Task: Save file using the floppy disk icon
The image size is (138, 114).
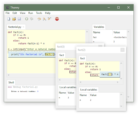Action: coord(19,19)
